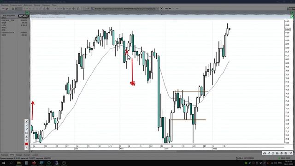Open the Windows Start menu
Screen dimensions: 295x166
pyautogui.click(x=4, y=163)
